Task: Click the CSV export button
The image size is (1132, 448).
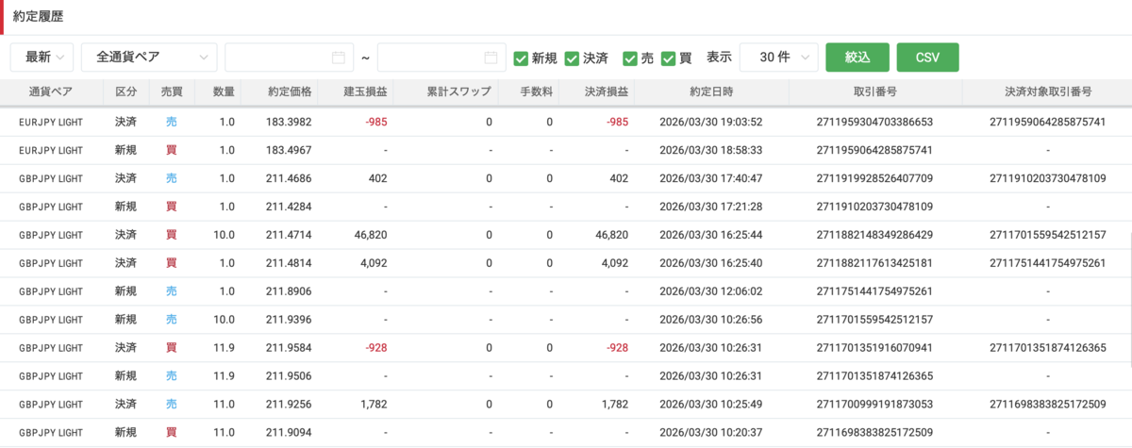Action: pos(927,58)
